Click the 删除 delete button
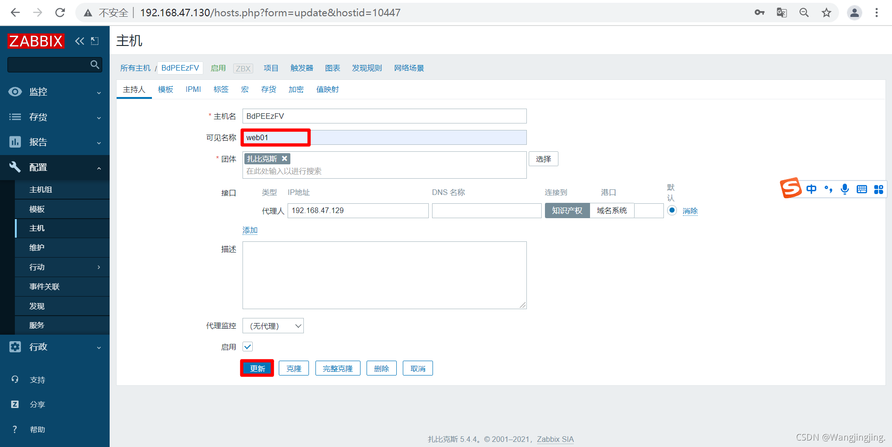 [381, 369]
